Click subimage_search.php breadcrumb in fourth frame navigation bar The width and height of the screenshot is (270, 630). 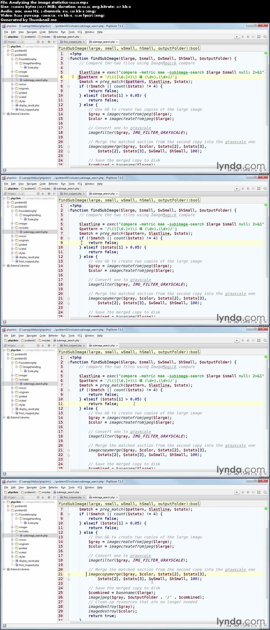pyautogui.click(x=66, y=492)
